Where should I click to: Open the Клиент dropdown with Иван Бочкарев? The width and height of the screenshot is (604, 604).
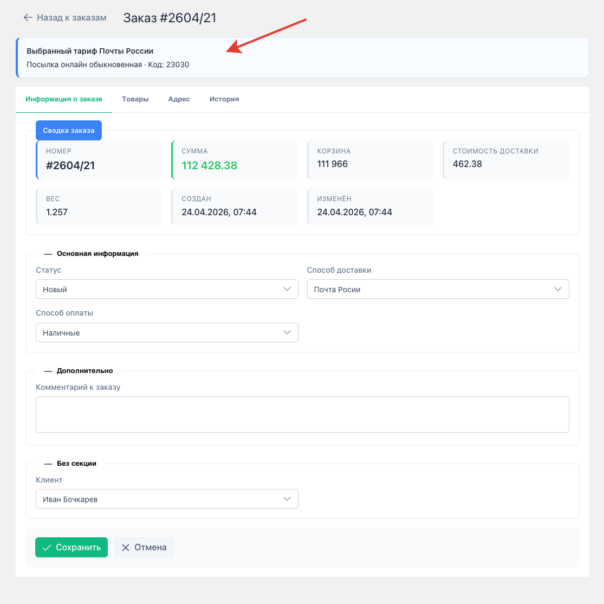[167, 499]
